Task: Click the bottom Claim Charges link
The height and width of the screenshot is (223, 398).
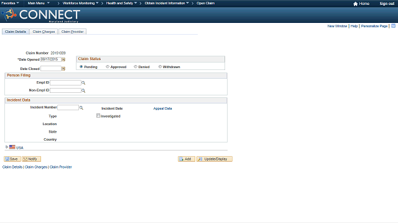Action: 36,167
